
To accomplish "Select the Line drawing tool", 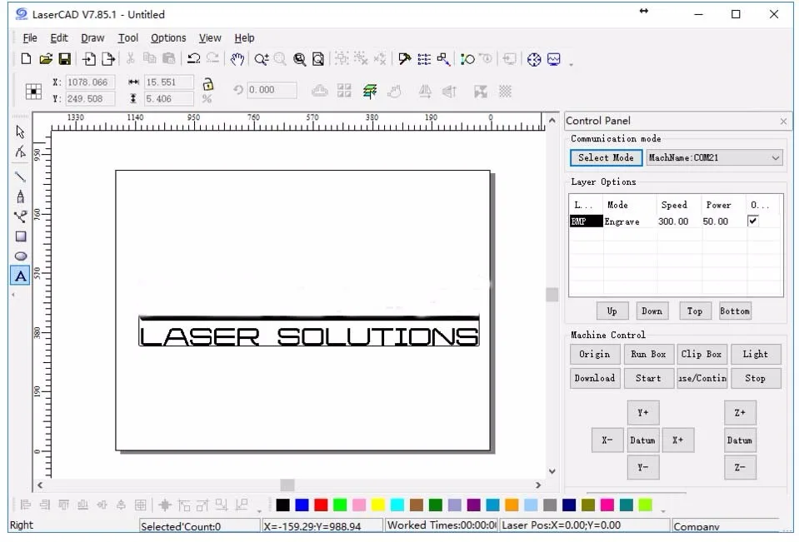I will click(19, 176).
